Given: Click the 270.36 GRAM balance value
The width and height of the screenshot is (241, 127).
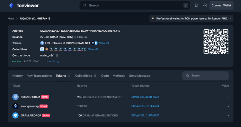Looking at the screenshot, I should pos(57,37).
